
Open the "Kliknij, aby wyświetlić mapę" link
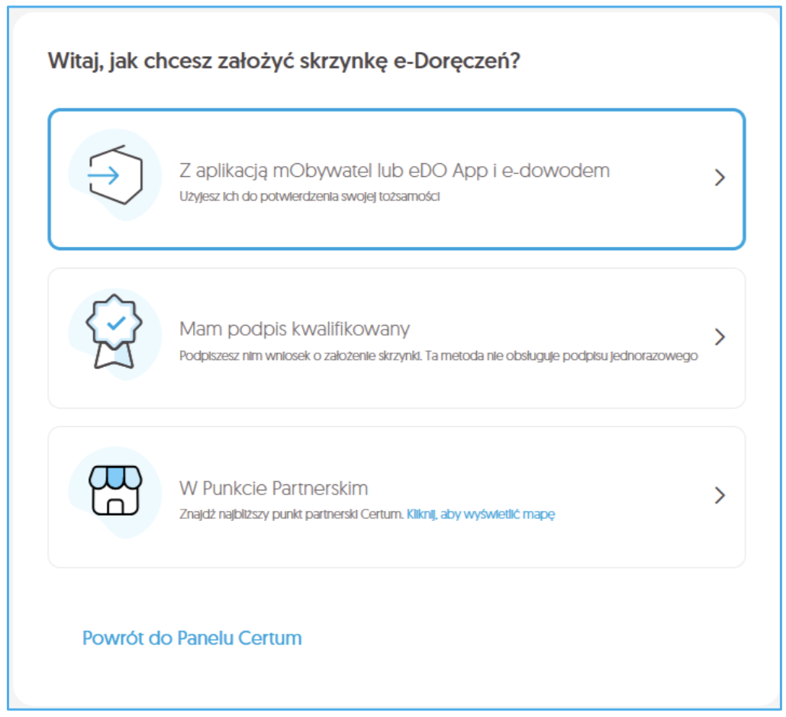click(481, 514)
